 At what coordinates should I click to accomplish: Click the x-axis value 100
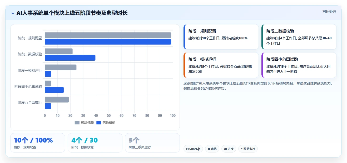point(173,115)
